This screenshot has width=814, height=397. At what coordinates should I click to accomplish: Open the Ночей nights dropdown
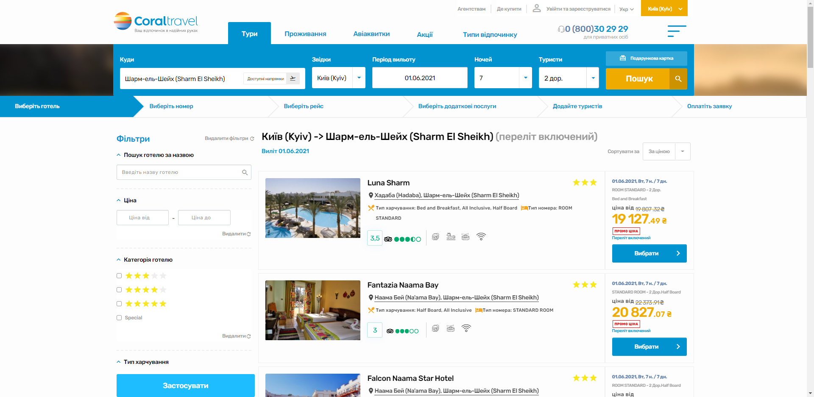(503, 78)
